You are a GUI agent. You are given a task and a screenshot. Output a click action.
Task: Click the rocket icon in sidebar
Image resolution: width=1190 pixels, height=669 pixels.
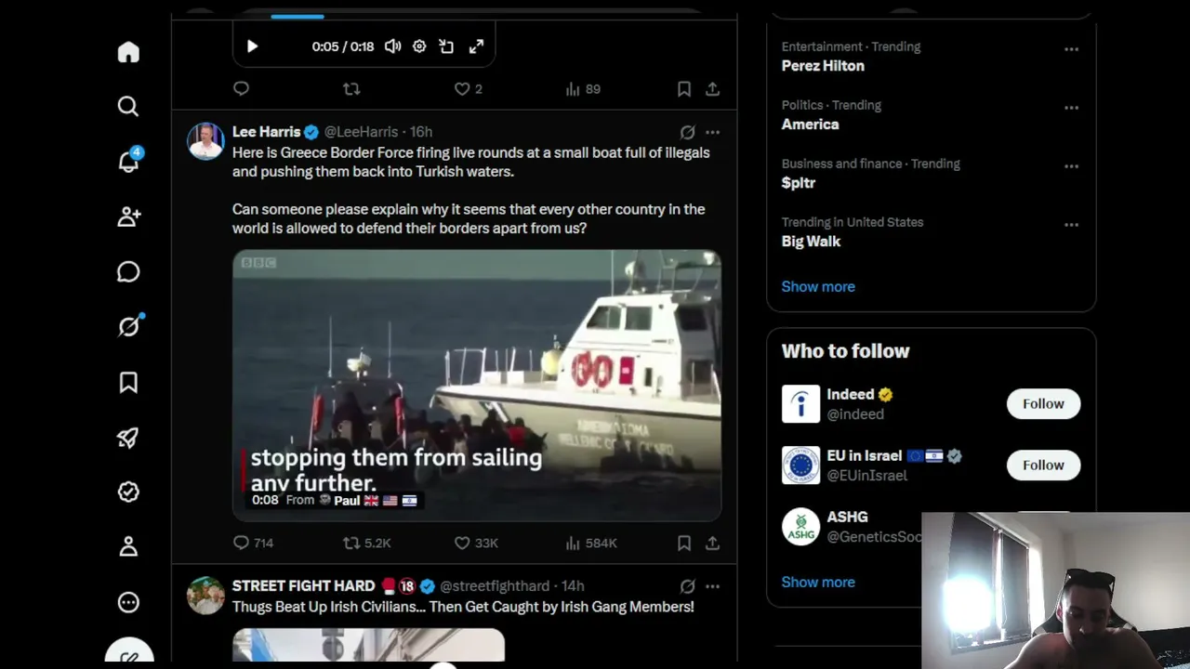point(128,437)
